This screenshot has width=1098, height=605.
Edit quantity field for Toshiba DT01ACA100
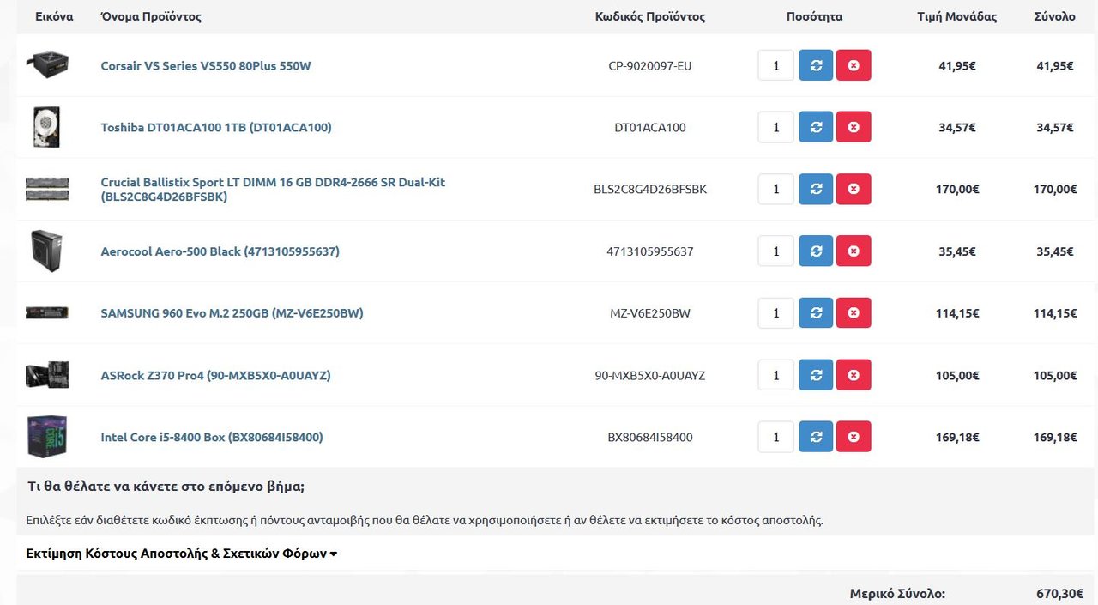click(x=776, y=127)
